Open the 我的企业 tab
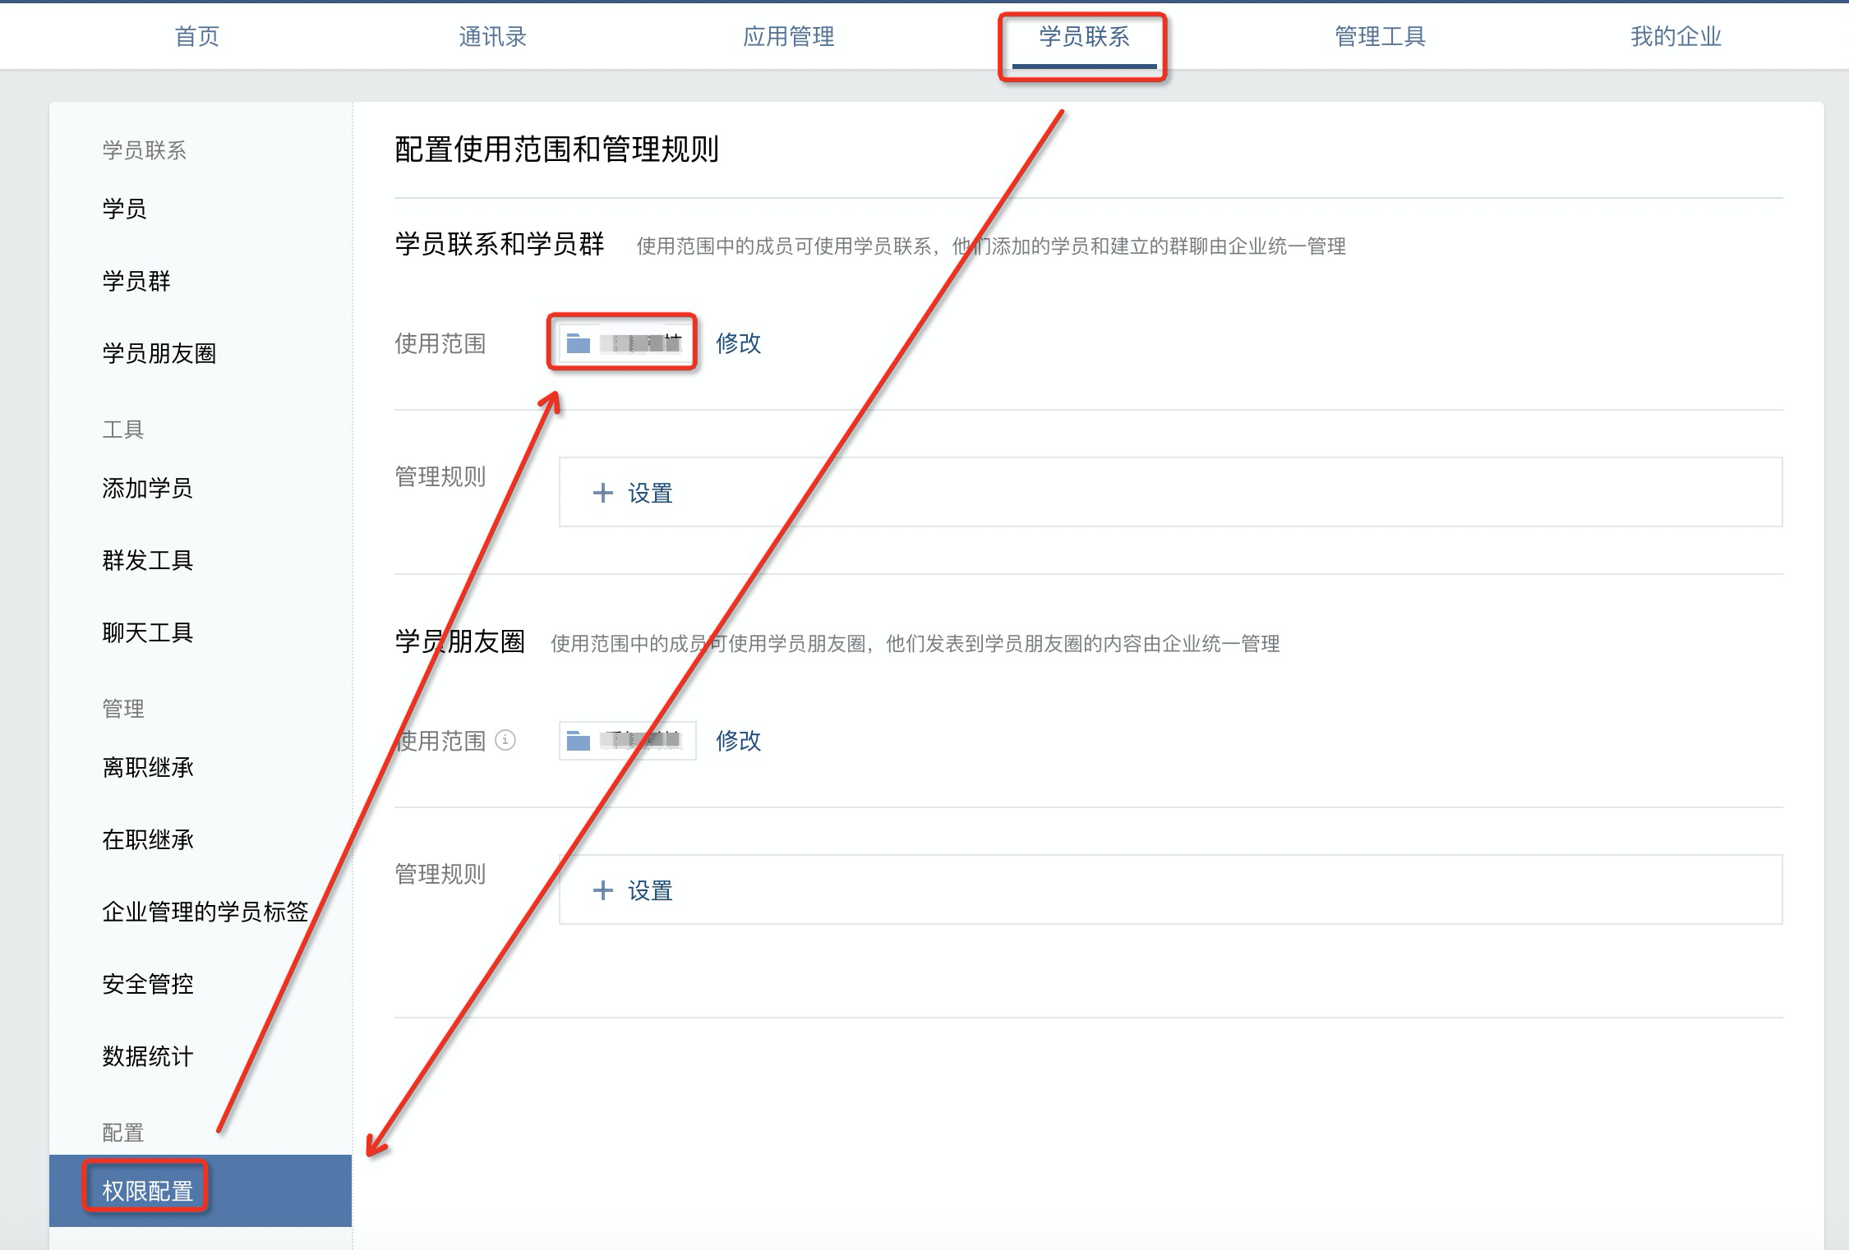Screen dimensions: 1849x1250 pos(1676,36)
